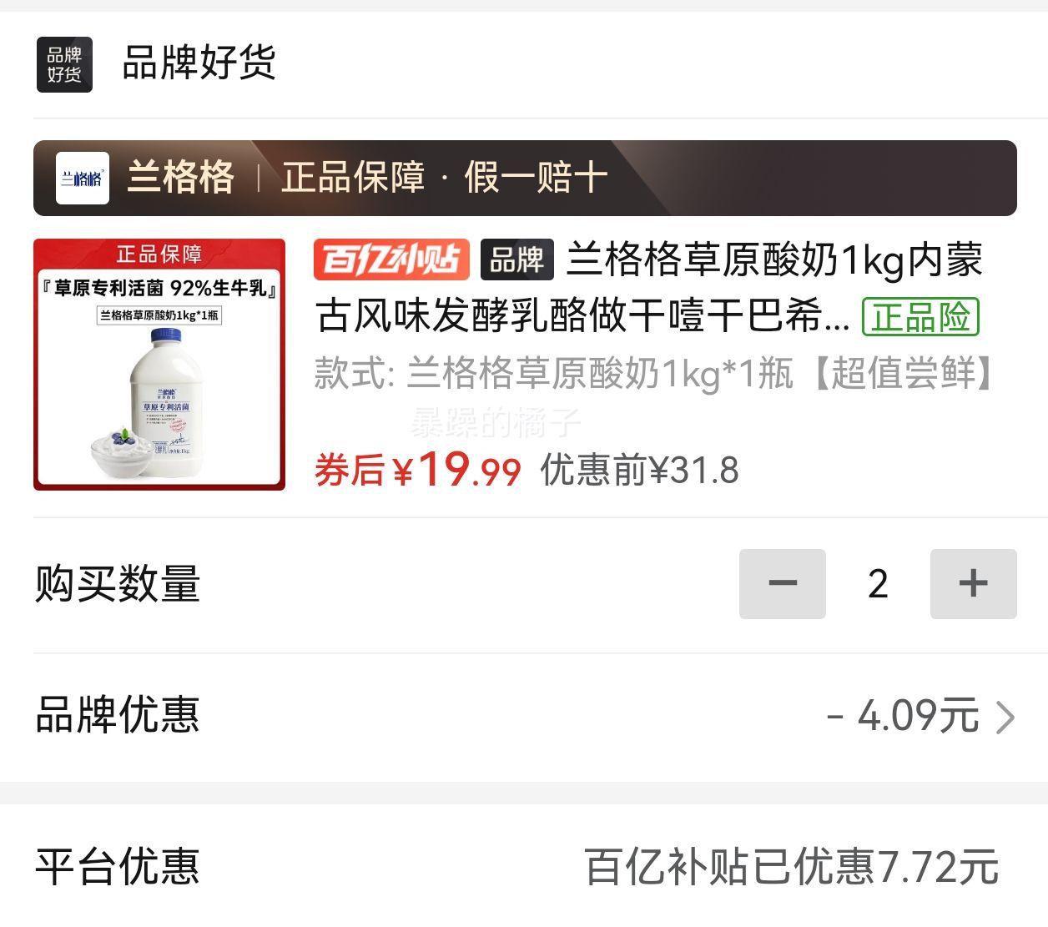Open the 兰格格草原酸奶 product title
The width and height of the screenshot is (1048, 927).
pyautogui.click(x=649, y=288)
